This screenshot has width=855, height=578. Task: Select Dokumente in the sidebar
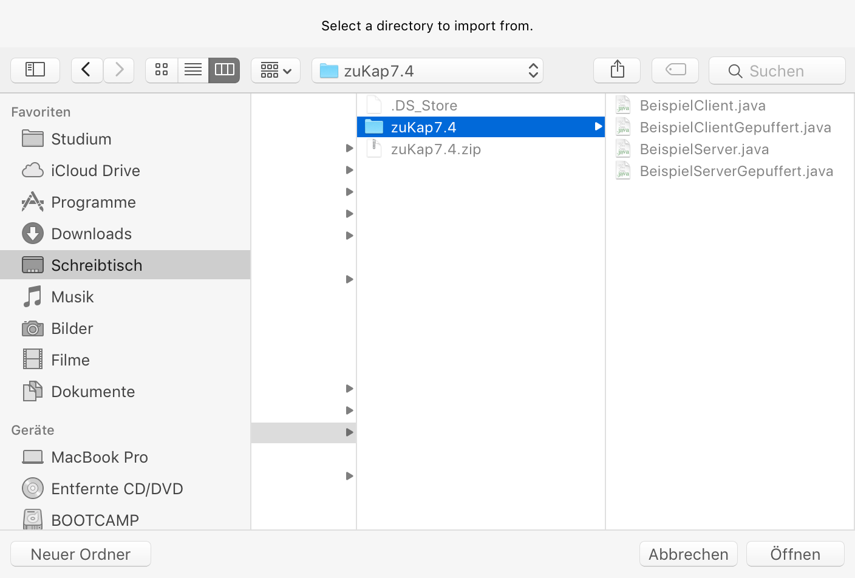(x=92, y=392)
